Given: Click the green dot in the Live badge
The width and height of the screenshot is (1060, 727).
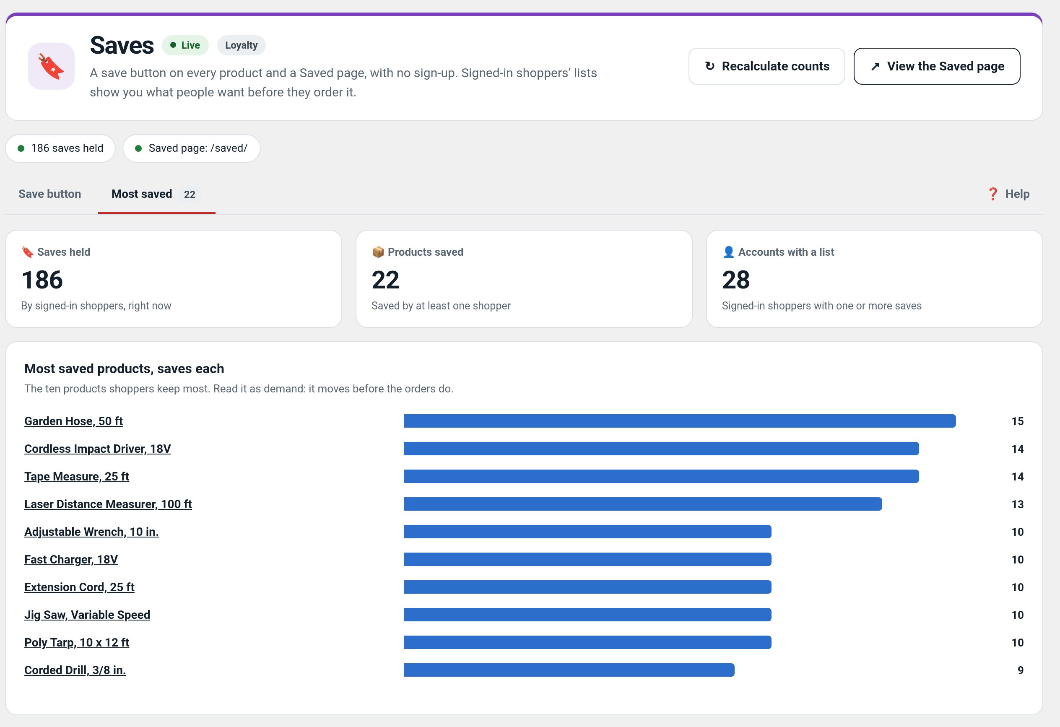Looking at the screenshot, I should (173, 45).
